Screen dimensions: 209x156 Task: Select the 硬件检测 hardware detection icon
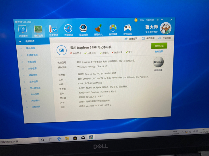pyautogui.click(x=38, y=31)
